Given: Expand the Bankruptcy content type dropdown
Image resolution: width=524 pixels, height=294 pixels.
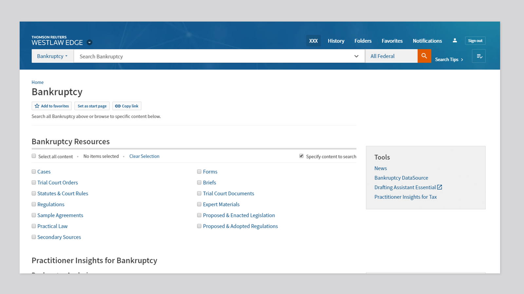Looking at the screenshot, I should pos(52,56).
